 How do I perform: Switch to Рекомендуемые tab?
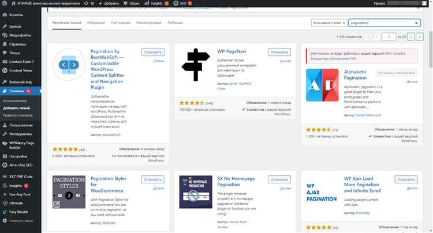click(149, 23)
